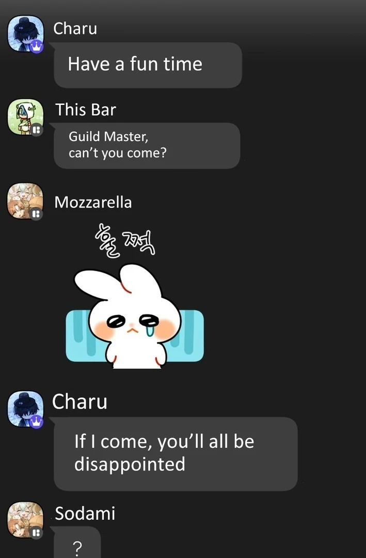Open Charu's avatar beside the "If I come" message
The height and width of the screenshot is (558, 366).
click(26, 409)
